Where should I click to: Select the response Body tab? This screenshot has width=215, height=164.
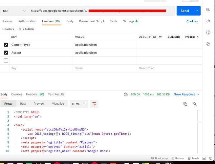click(4, 94)
